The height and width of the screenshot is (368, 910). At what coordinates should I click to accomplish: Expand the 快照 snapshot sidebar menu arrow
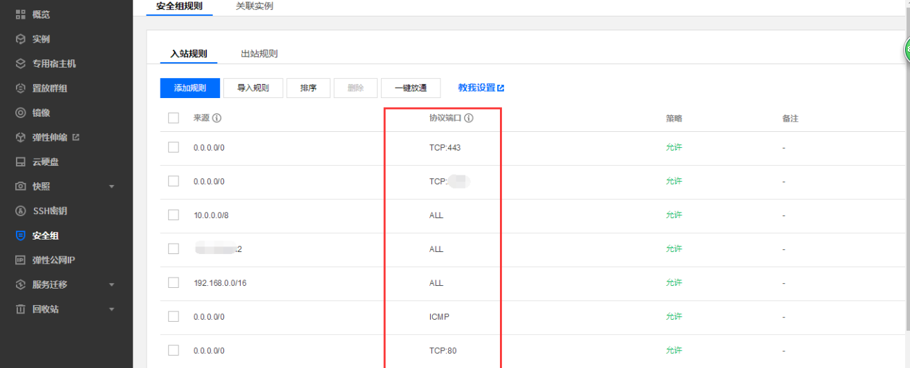(112, 186)
